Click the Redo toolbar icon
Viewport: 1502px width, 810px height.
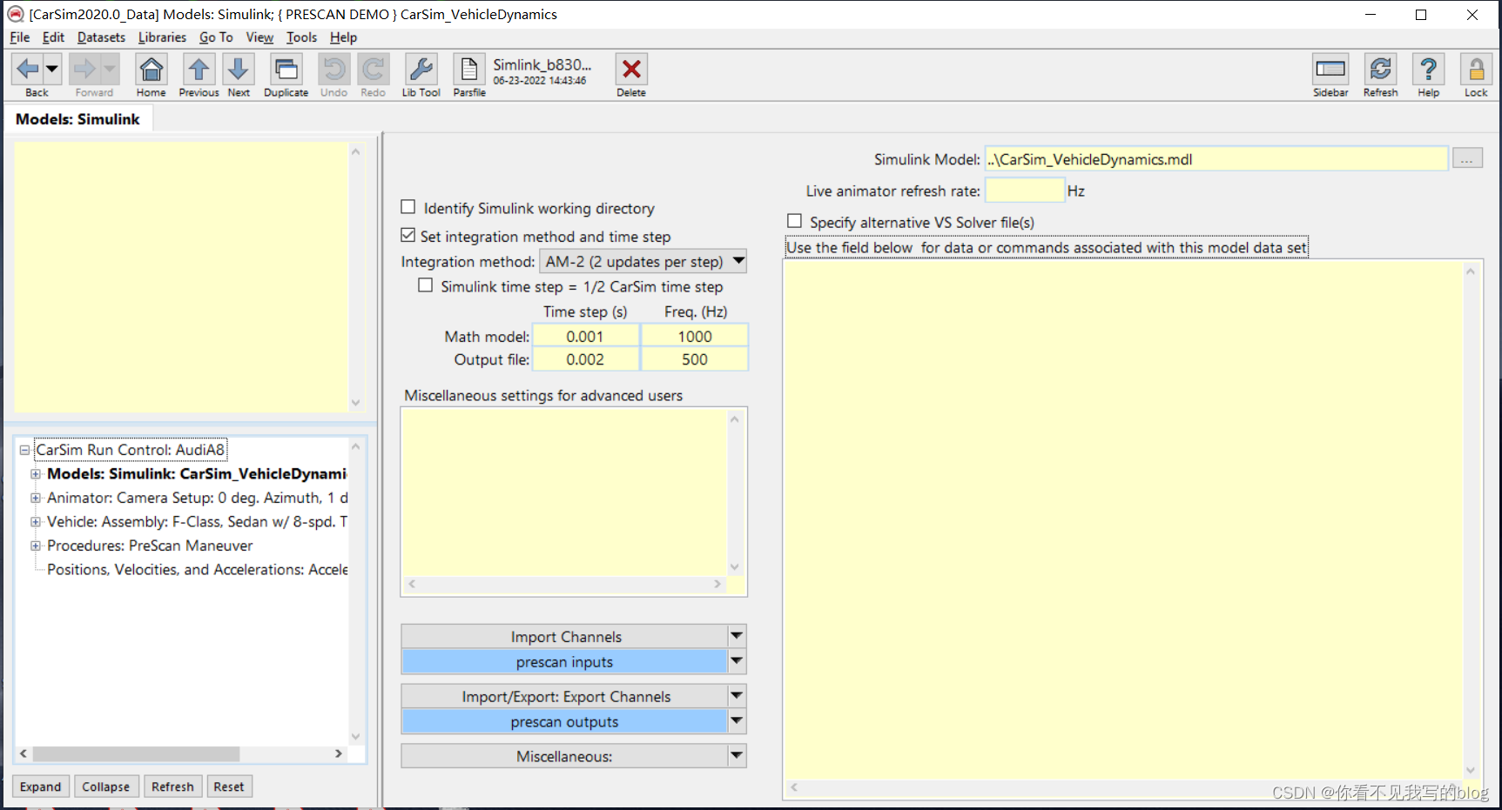tap(374, 69)
